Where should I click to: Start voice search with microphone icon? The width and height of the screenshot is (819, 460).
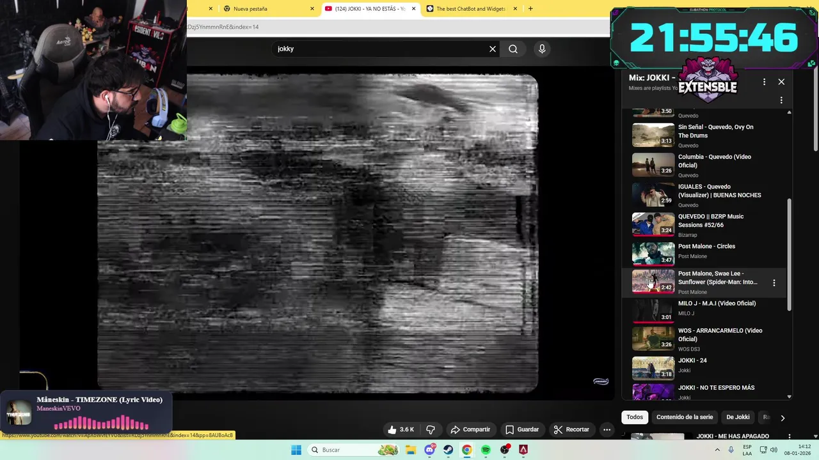click(x=542, y=49)
